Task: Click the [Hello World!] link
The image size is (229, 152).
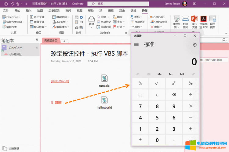Action: tap(60, 81)
